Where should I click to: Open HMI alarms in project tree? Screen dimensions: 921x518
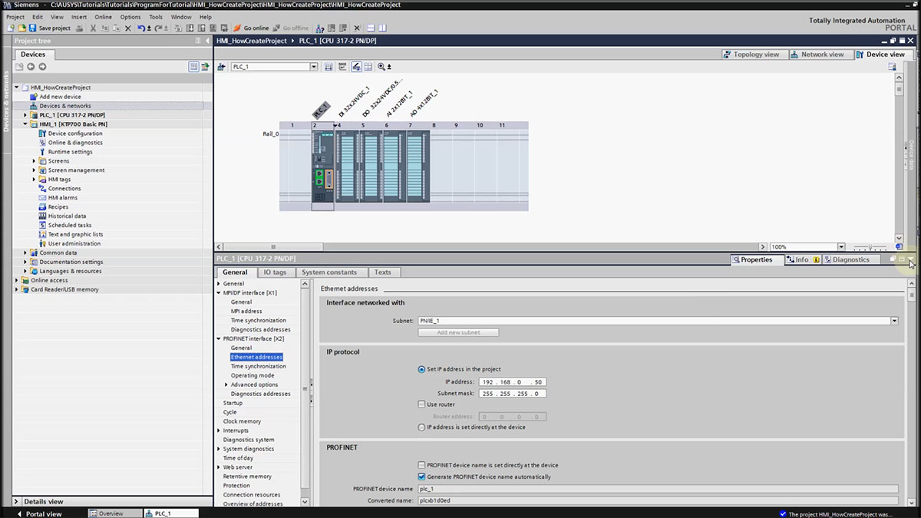coord(63,198)
